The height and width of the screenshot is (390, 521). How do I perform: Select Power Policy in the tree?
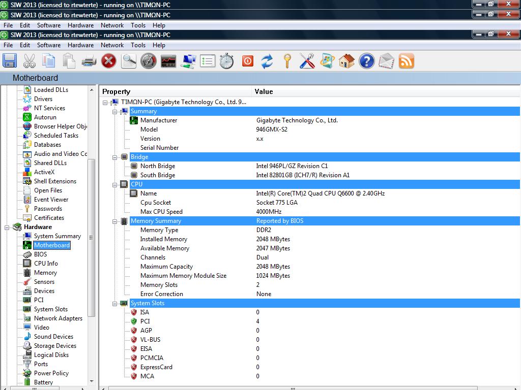(51, 373)
